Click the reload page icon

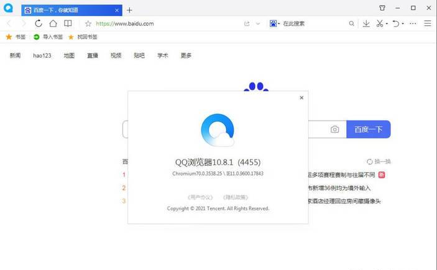[39, 24]
